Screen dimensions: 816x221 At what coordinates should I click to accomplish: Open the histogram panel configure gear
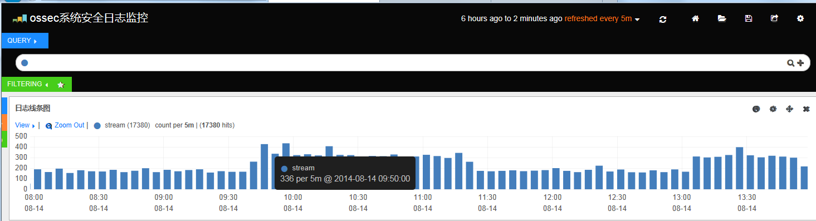[773, 109]
